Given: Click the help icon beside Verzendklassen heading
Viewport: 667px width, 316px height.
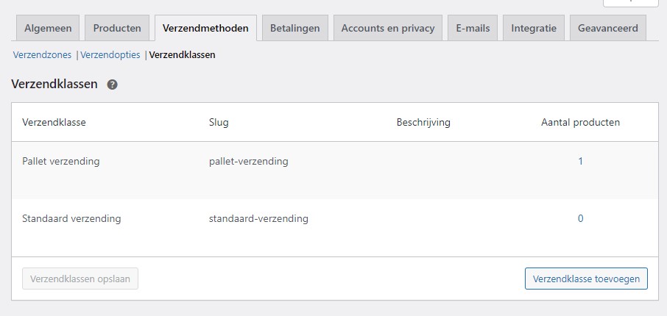Looking at the screenshot, I should [x=113, y=85].
